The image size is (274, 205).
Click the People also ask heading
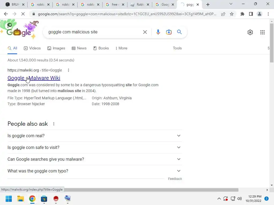point(28,124)
